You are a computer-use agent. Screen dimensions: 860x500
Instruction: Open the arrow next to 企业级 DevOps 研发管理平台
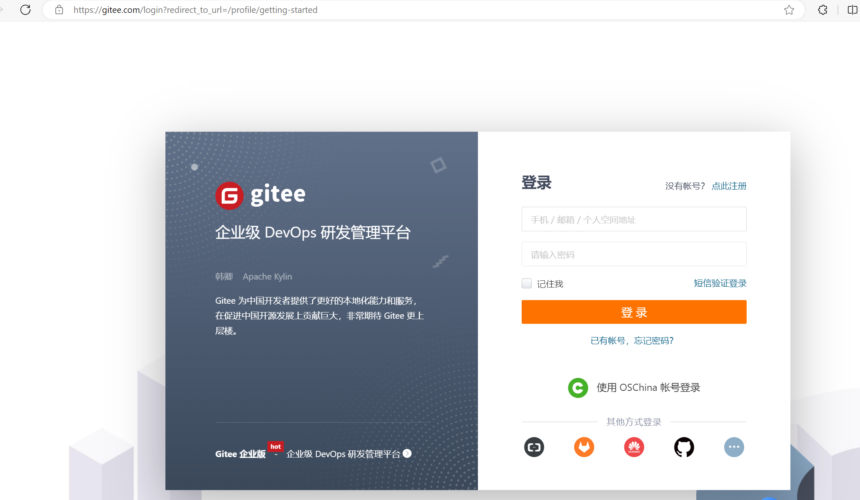coord(407,453)
